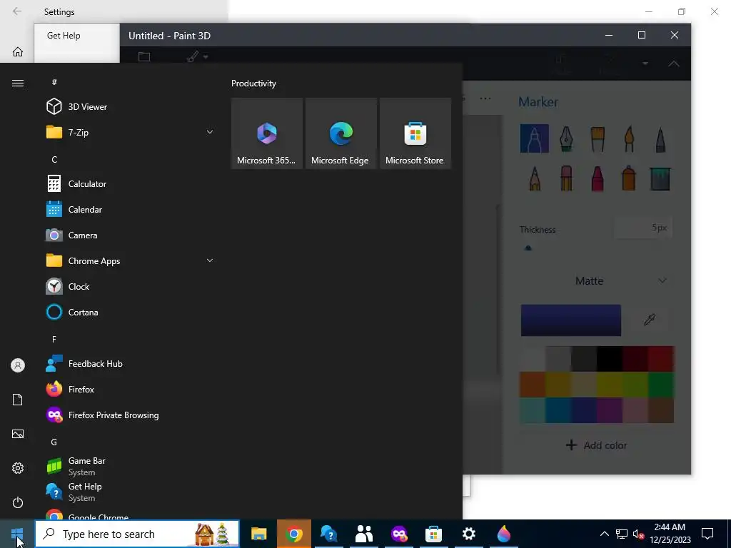Select the Spray can in Paint 3D
Screen dimensions: 731x548
click(x=629, y=178)
